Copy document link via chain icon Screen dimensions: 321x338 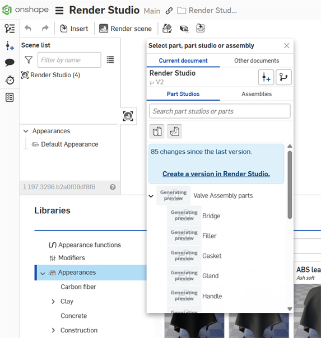pyautogui.click(x=169, y=11)
